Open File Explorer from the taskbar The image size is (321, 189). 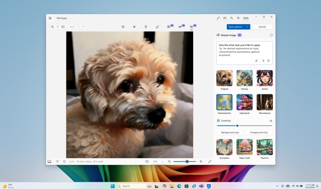172,186
